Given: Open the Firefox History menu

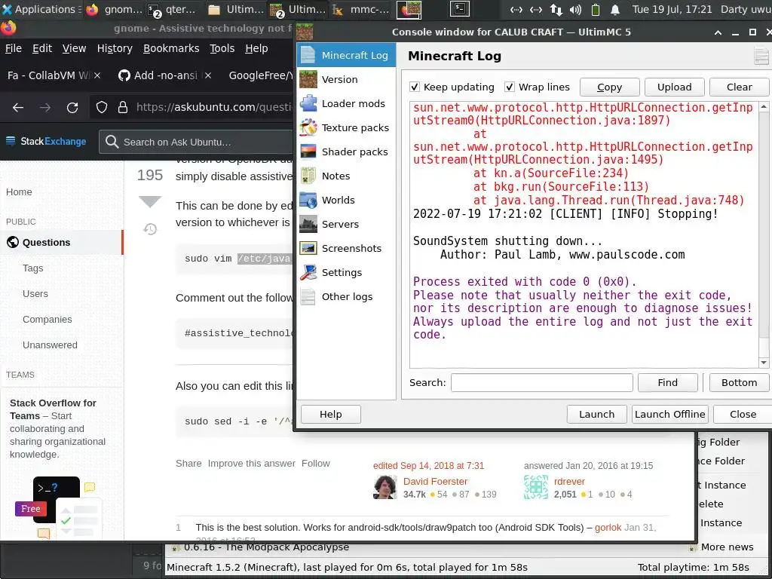Looking at the screenshot, I should point(115,48).
